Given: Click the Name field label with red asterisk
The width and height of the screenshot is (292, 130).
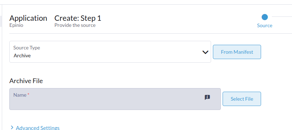Looking at the screenshot, I should point(22,95).
